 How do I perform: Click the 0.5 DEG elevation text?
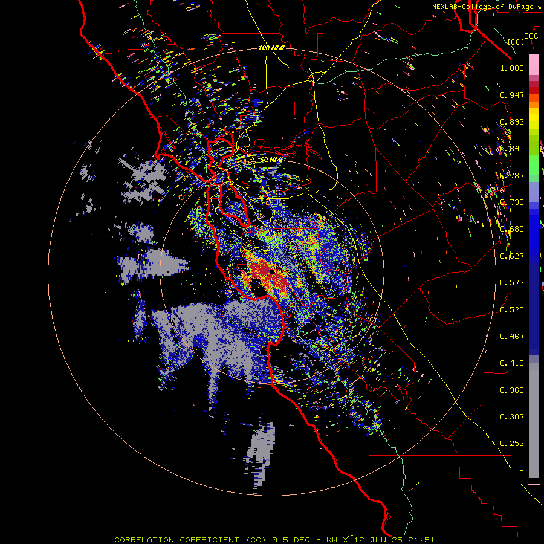pos(291,540)
